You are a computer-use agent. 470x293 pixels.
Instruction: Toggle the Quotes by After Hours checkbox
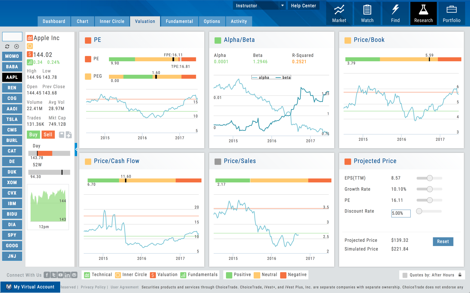[405, 275]
